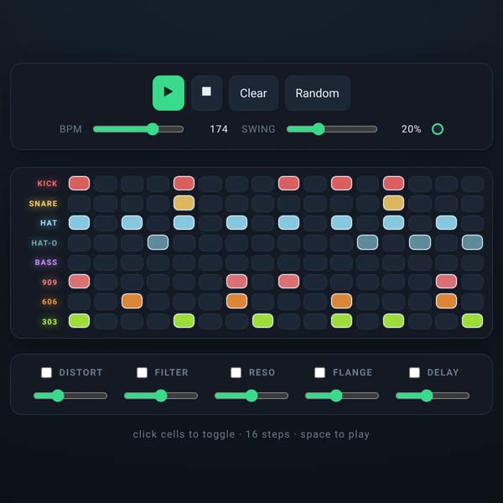
Task: Click the FLANGE amount slider
Action: click(x=342, y=396)
